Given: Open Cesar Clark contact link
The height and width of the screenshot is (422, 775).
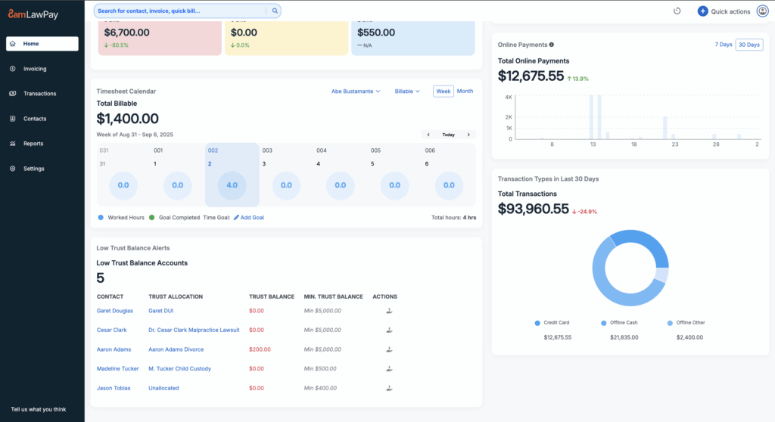Looking at the screenshot, I should click(111, 330).
